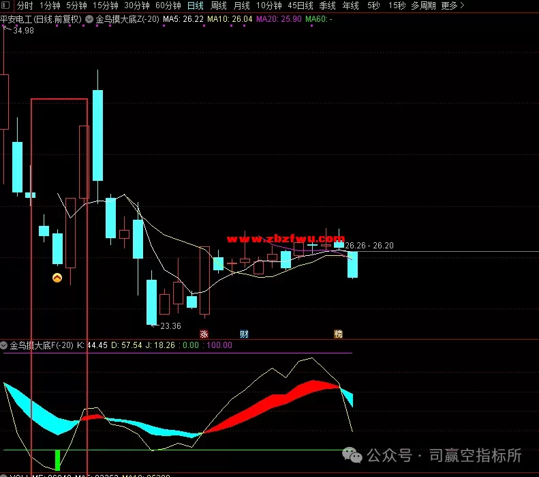The height and width of the screenshot is (477, 539).
Task: Switch to 月线 monthly chart
Action: (x=241, y=5)
